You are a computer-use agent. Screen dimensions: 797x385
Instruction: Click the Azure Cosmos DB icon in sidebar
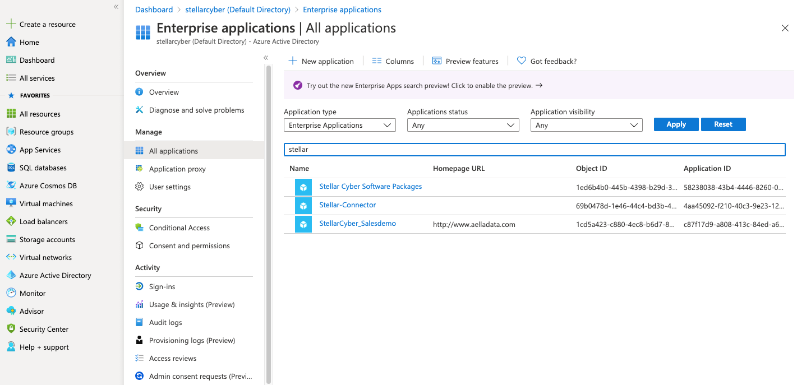click(11, 185)
